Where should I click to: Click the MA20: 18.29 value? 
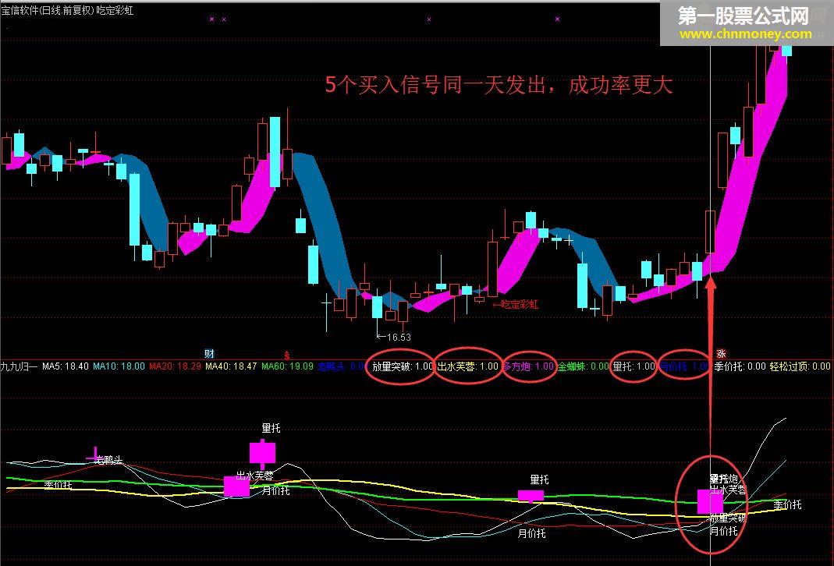[x=175, y=366]
